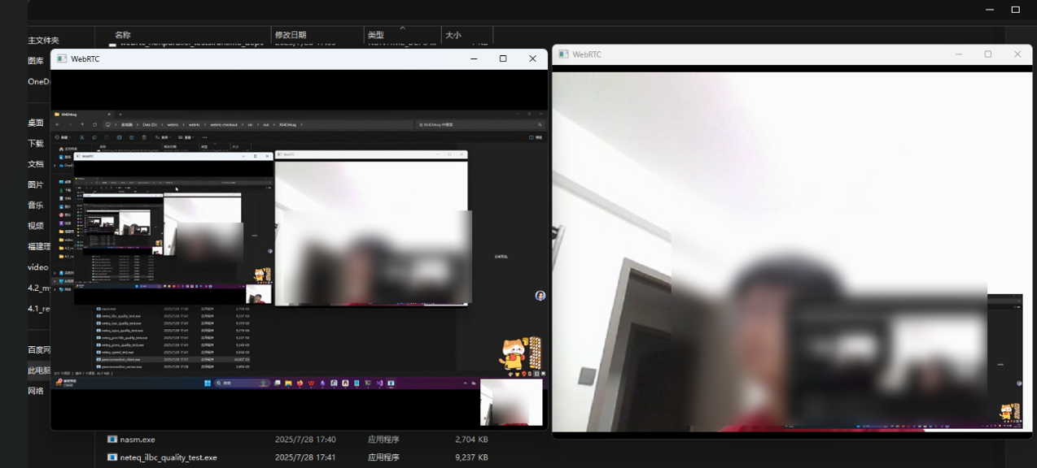This screenshot has width=1037, height=468.
Task: Click the 2025/7/28 17:40 date of nasm.exe
Action: tap(305, 440)
